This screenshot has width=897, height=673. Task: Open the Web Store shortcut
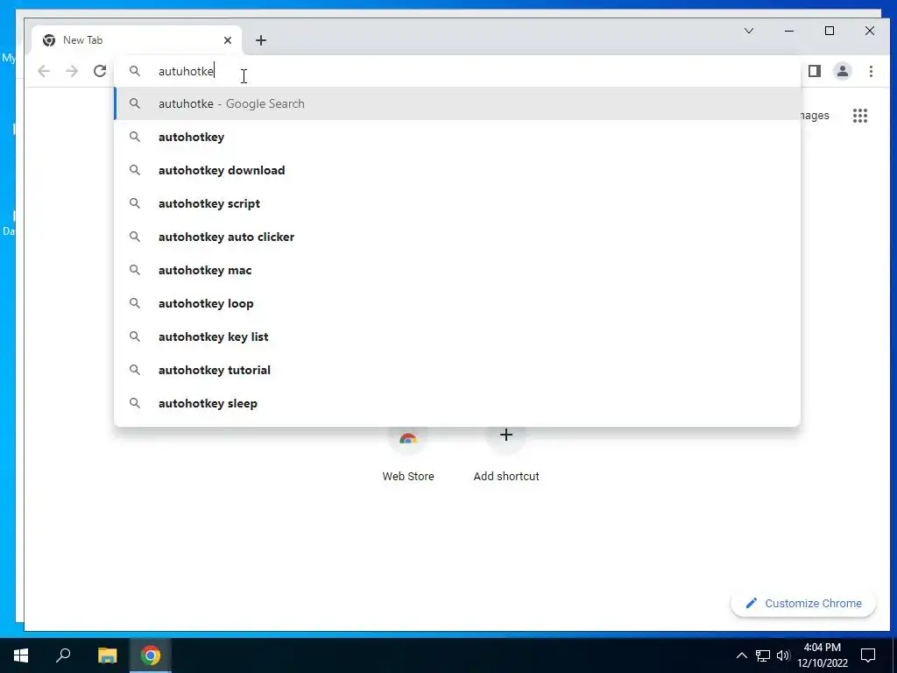[x=408, y=455]
